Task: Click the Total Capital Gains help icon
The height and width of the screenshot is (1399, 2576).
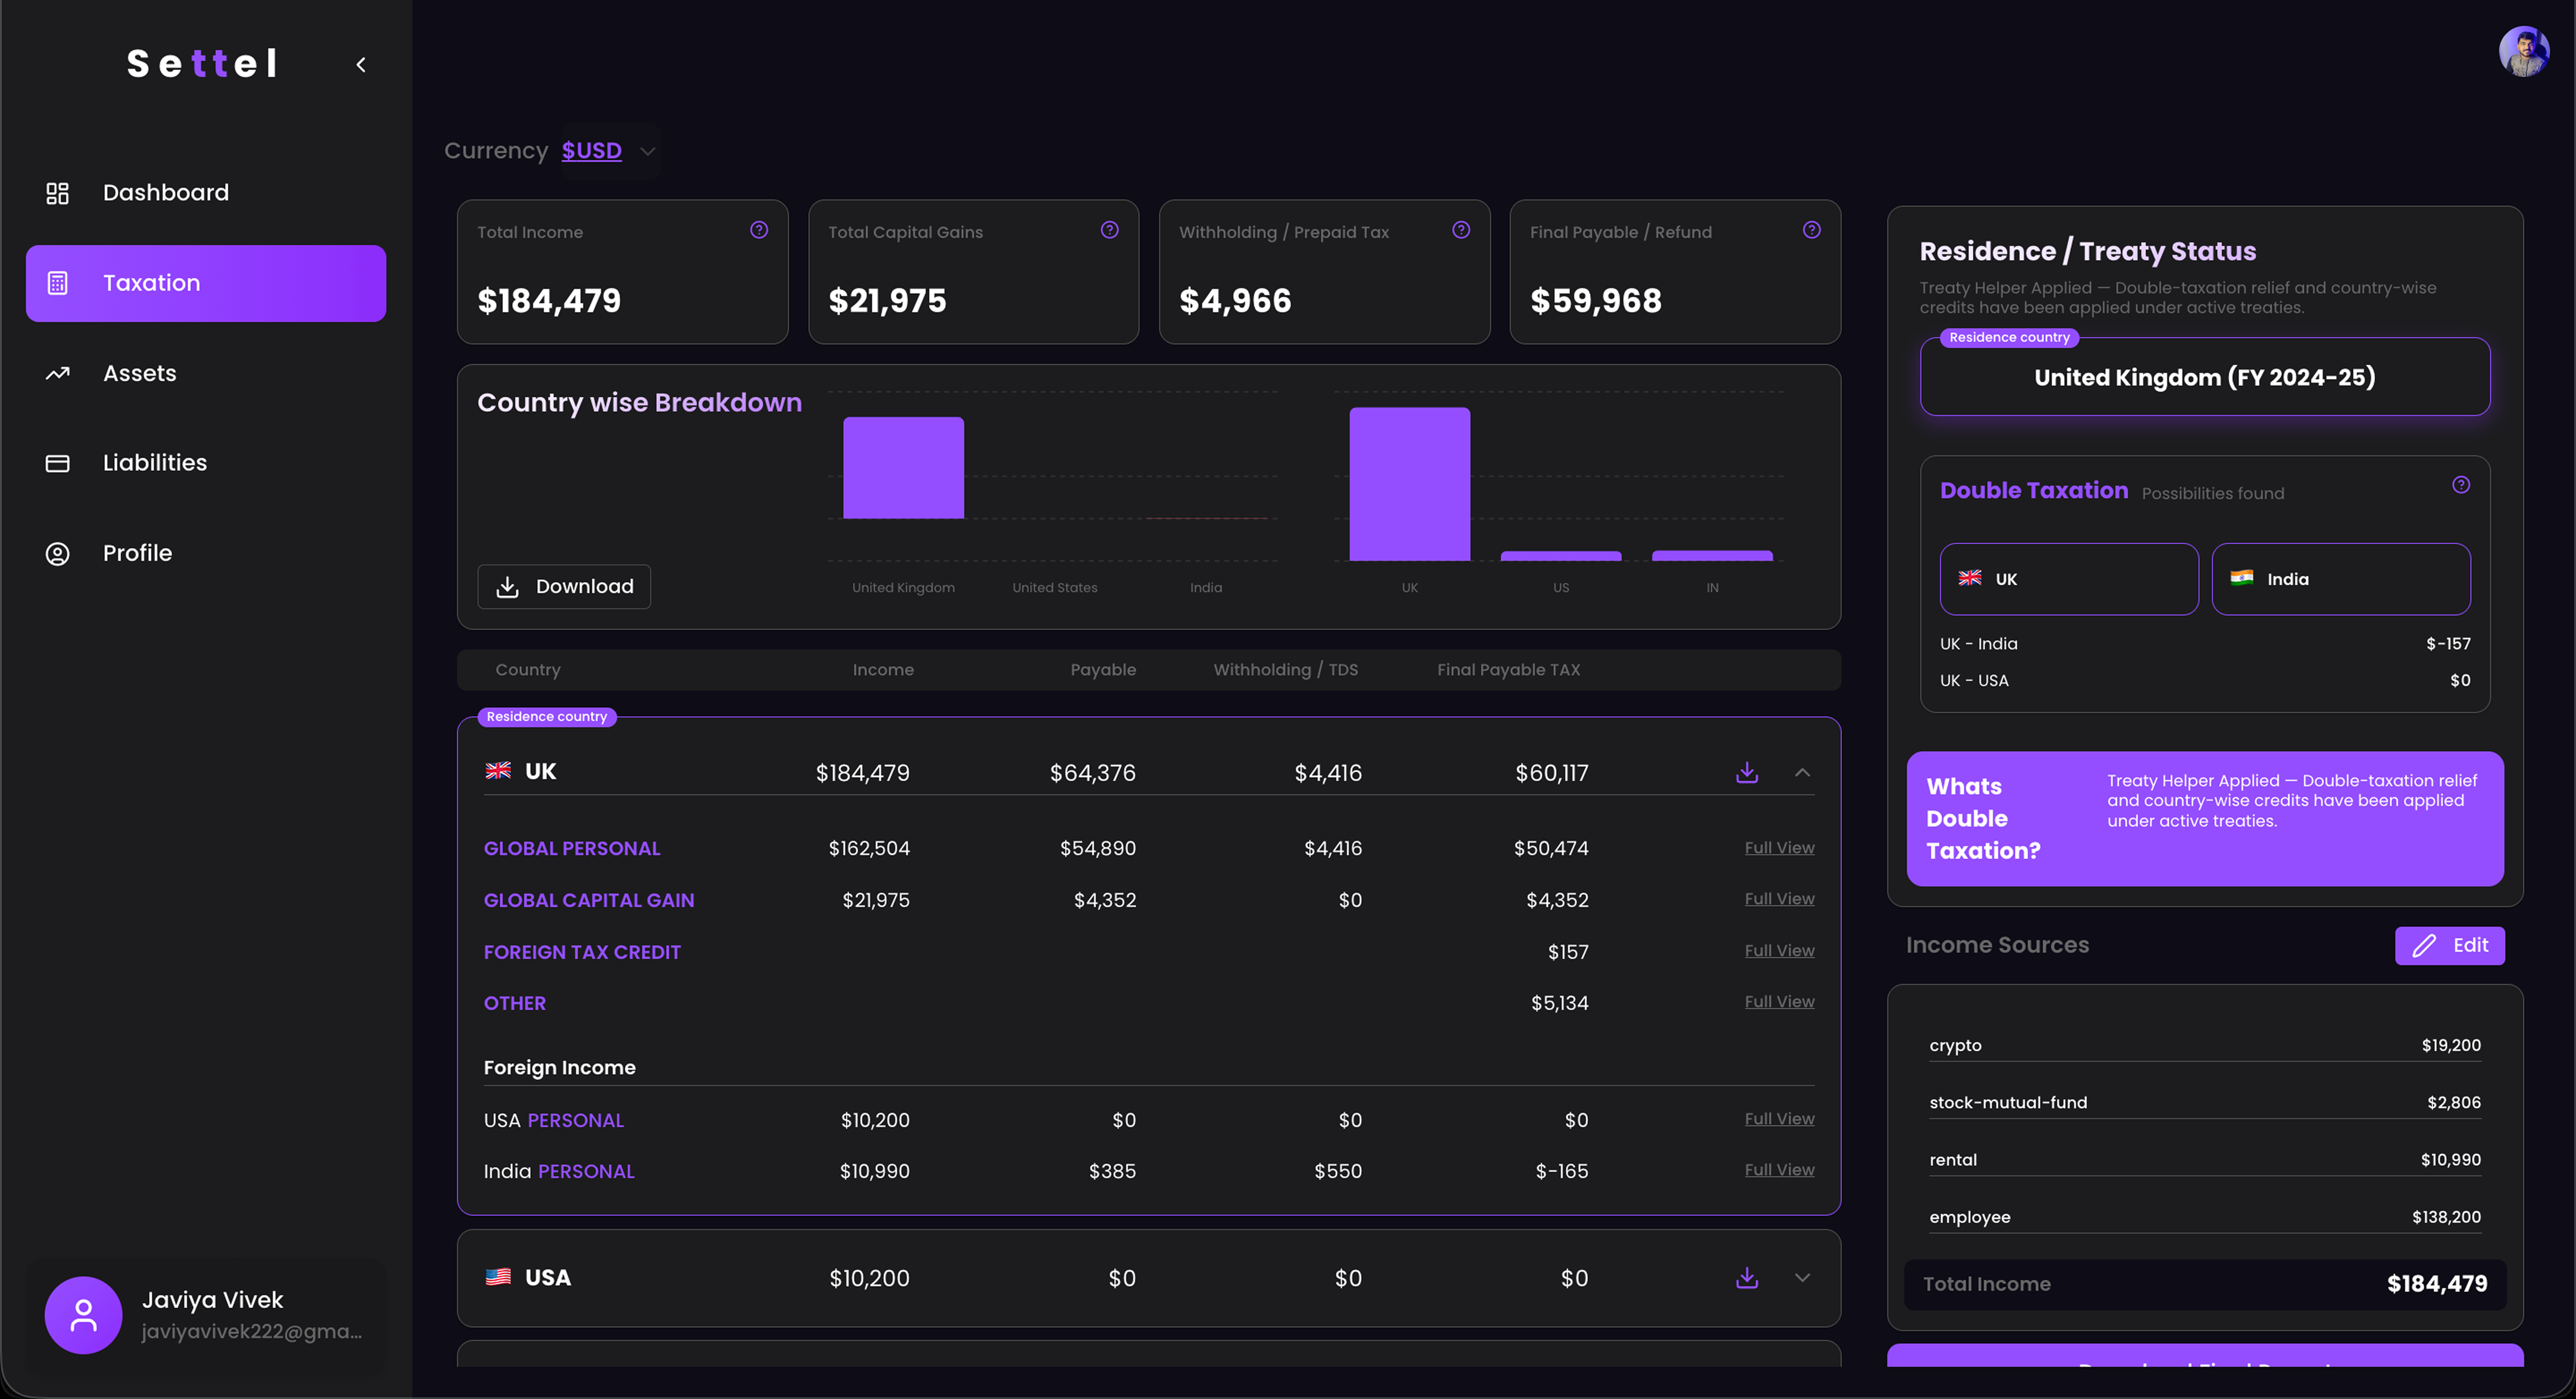Action: click(x=1109, y=230)
